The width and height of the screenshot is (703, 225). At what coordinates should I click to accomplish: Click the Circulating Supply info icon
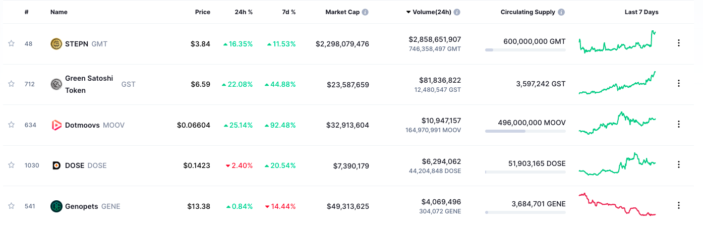(561, 12)
